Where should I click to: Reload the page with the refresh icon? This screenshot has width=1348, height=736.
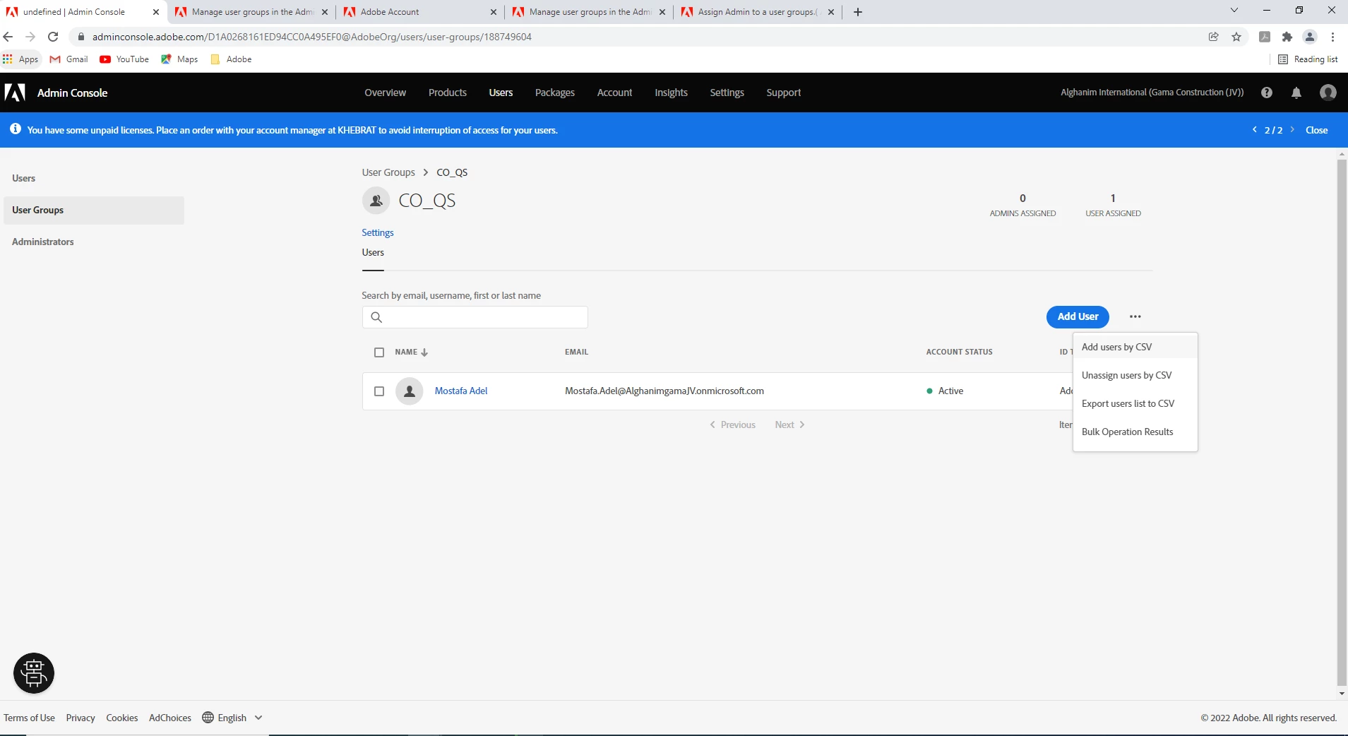coord(53,37)
